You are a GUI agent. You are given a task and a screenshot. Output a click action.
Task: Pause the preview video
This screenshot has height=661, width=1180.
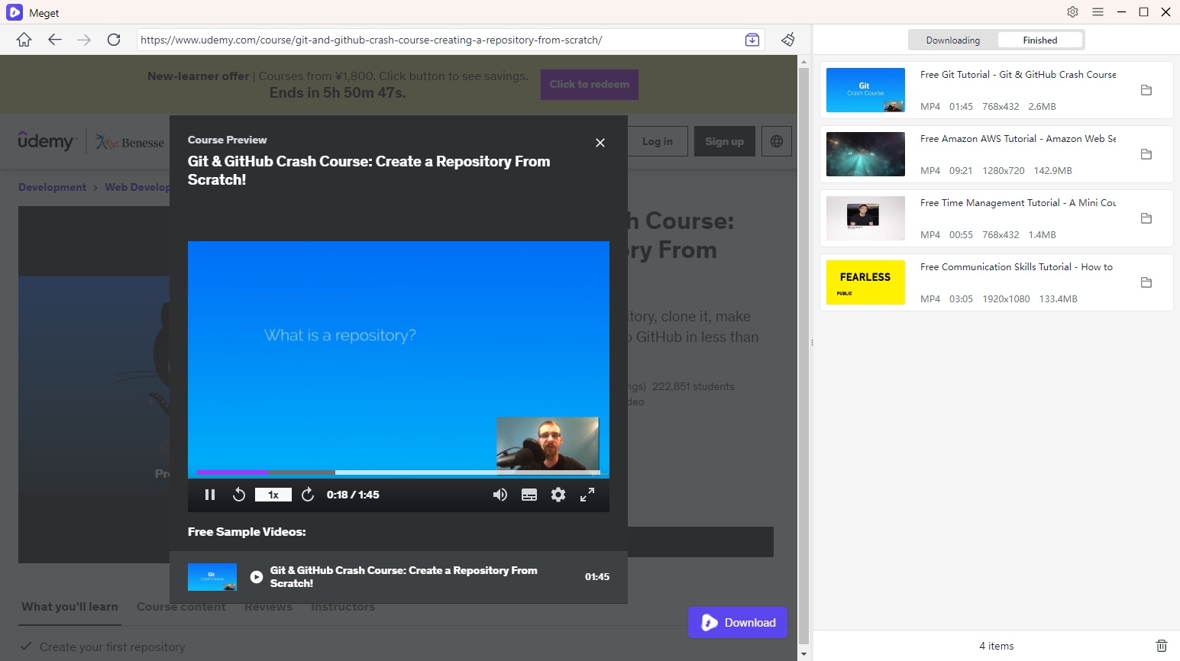(210, 495)
